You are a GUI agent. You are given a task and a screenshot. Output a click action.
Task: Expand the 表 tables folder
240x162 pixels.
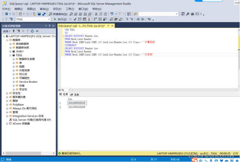14,63
